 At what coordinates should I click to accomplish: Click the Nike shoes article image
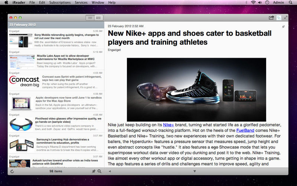click(x=196, y=90)
